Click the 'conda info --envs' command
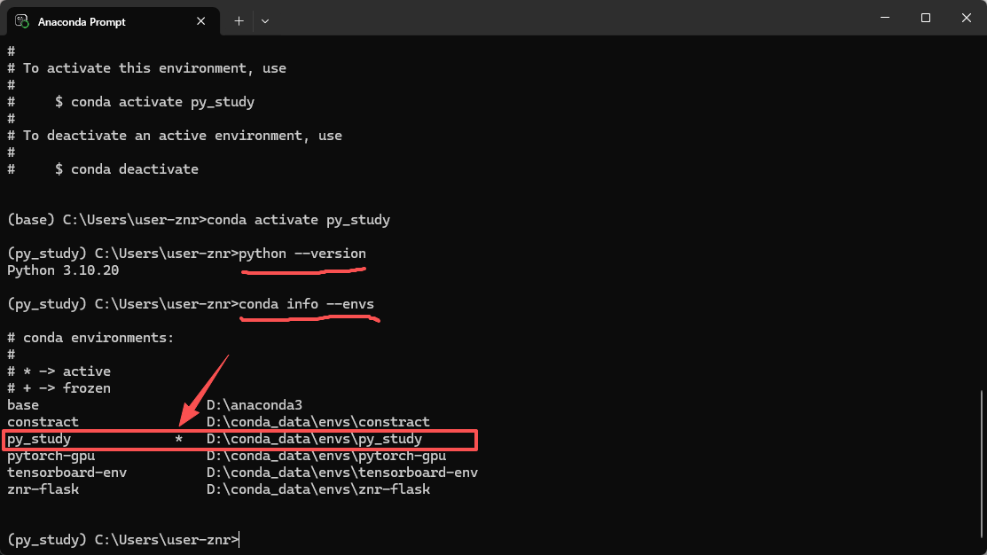The width and height of the screenshot is (987, 555). tap(306, 304)
